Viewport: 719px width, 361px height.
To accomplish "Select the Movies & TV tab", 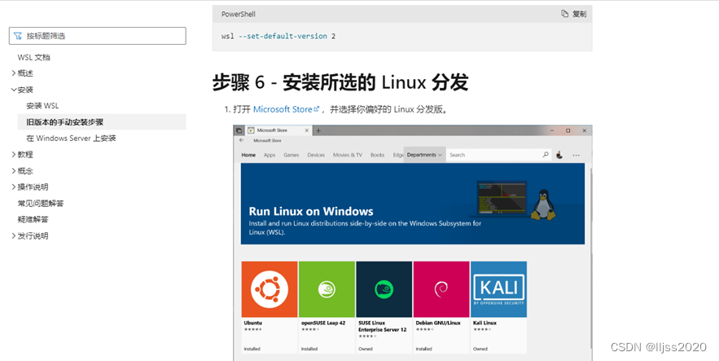I will tap(348, 155).
